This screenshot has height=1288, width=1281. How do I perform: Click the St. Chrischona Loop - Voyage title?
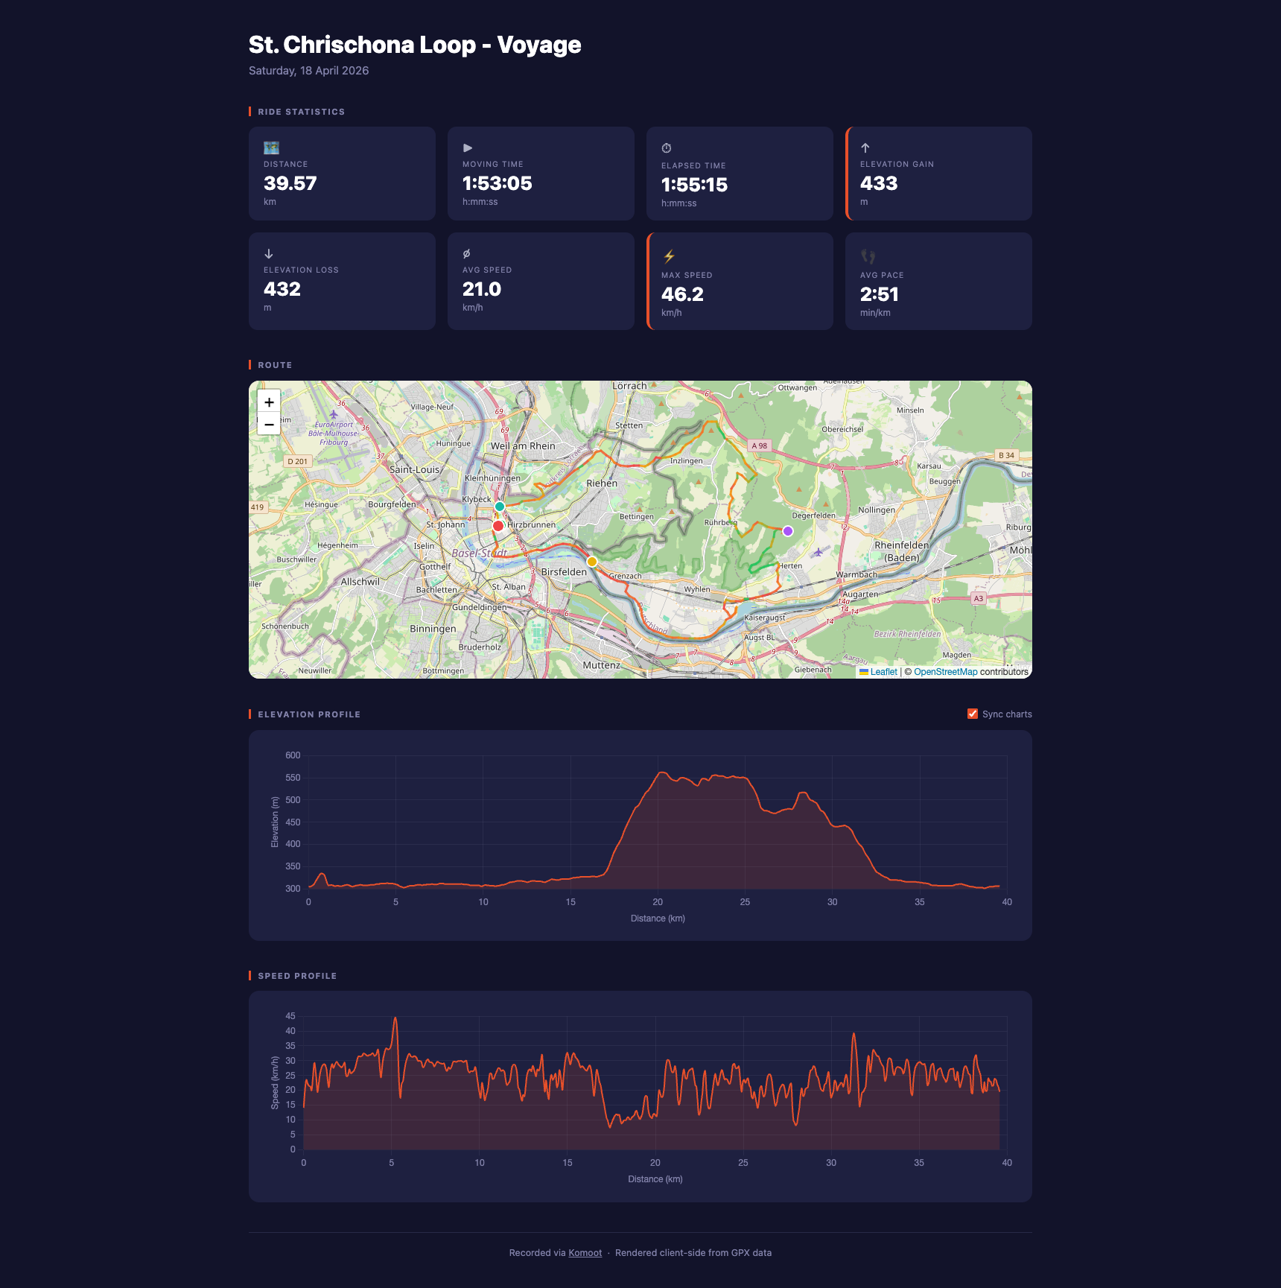(x=415, y=45)
